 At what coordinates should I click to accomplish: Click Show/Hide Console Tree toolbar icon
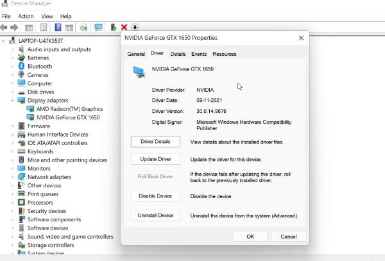tap(29, 28)
